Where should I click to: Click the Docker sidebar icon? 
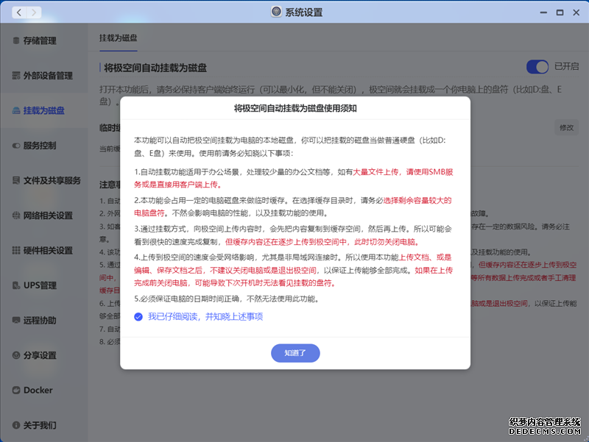(x=16, y=390)
